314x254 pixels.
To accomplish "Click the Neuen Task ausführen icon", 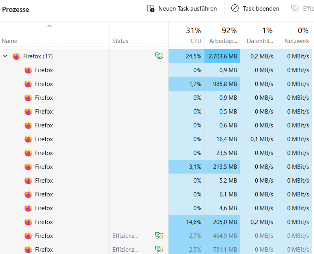I will pyautogui.click(x=150, y=9).
